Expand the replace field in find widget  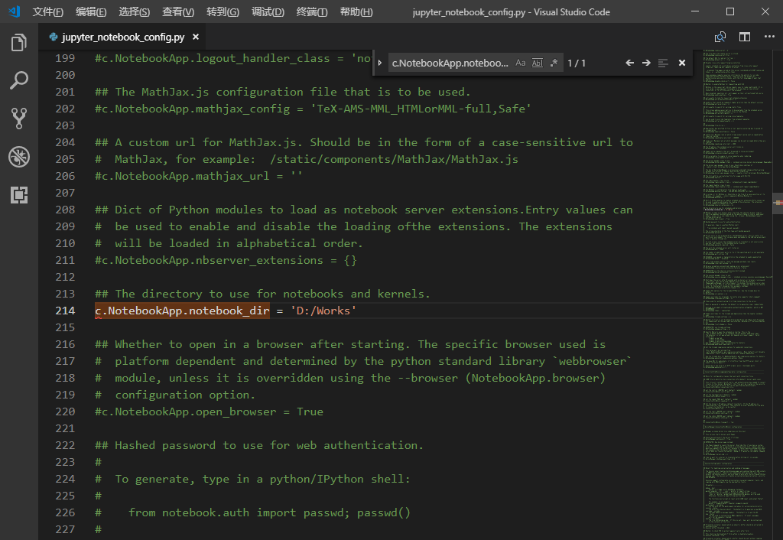pos(380,63)
